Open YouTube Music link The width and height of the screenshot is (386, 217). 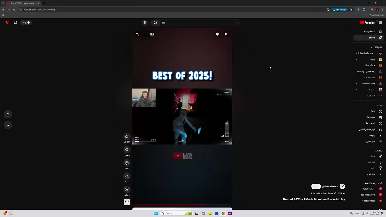tap(369, 195)
